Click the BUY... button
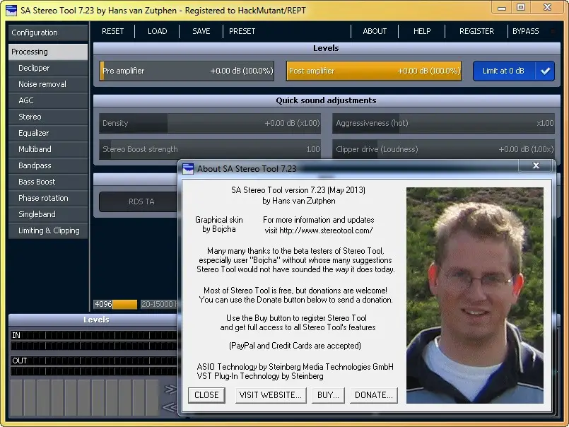This screenshot has width=569, height=427. [328, 395]
